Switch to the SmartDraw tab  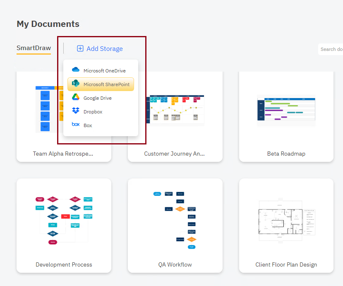34,48
